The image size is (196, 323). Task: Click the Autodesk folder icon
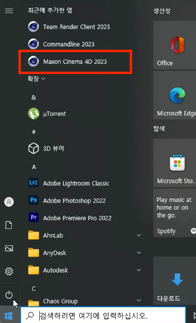33,270
